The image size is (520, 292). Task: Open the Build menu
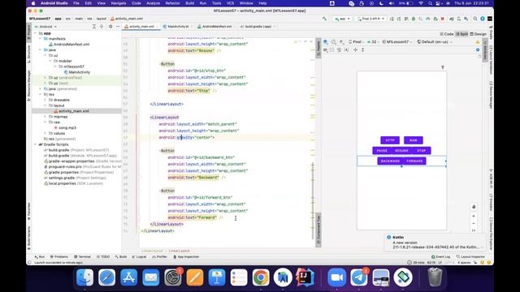click(189, 3)
